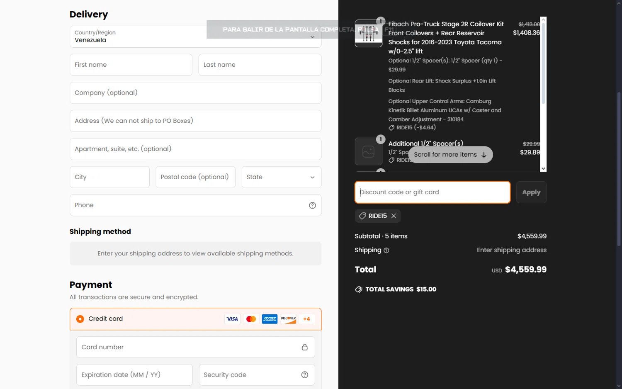Click the Shipping info help icon

pos(386,250)
